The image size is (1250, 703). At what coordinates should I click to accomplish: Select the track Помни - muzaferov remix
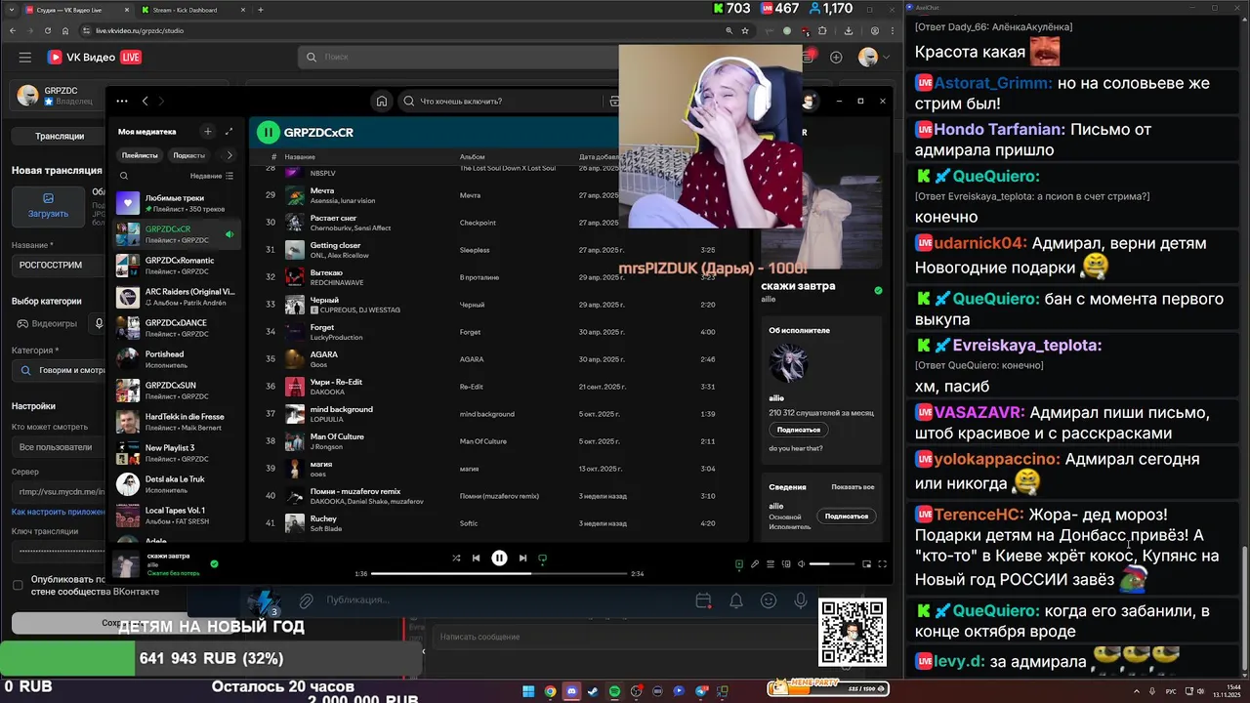[498, 496]
